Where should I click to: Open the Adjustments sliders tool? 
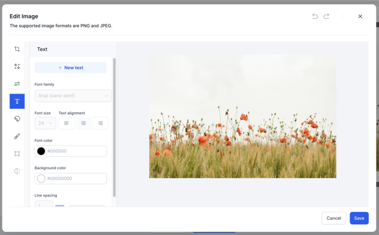(17, 84)
